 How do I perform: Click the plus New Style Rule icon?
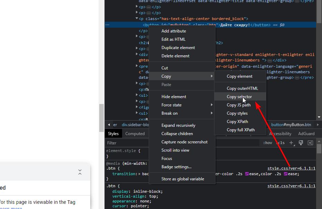(292, 143)
